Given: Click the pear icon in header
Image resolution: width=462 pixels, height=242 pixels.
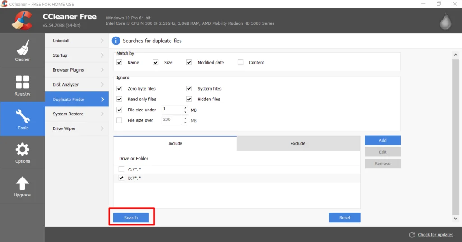Looking at the screenshot, I should pos(445,21).
